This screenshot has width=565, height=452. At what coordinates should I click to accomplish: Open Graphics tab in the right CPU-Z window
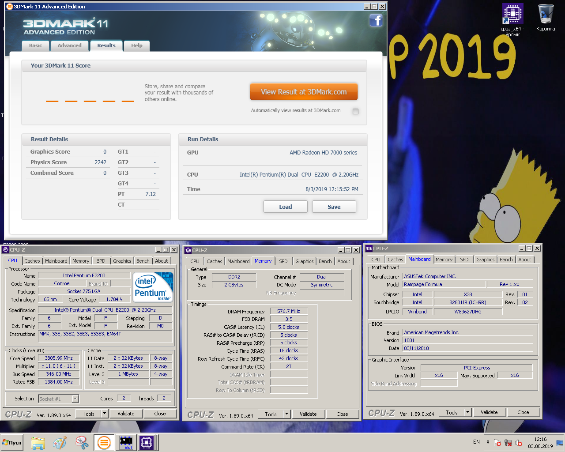486,260
